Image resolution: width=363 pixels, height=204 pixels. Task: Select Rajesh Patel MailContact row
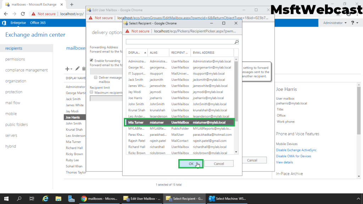(x=180, y=141)
